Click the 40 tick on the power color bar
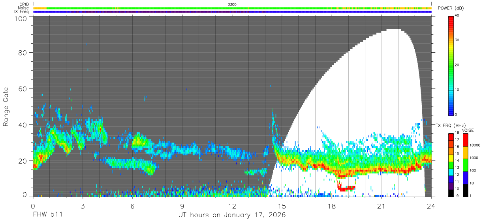This screenshot has width=485, height=223. click(456, 16)
